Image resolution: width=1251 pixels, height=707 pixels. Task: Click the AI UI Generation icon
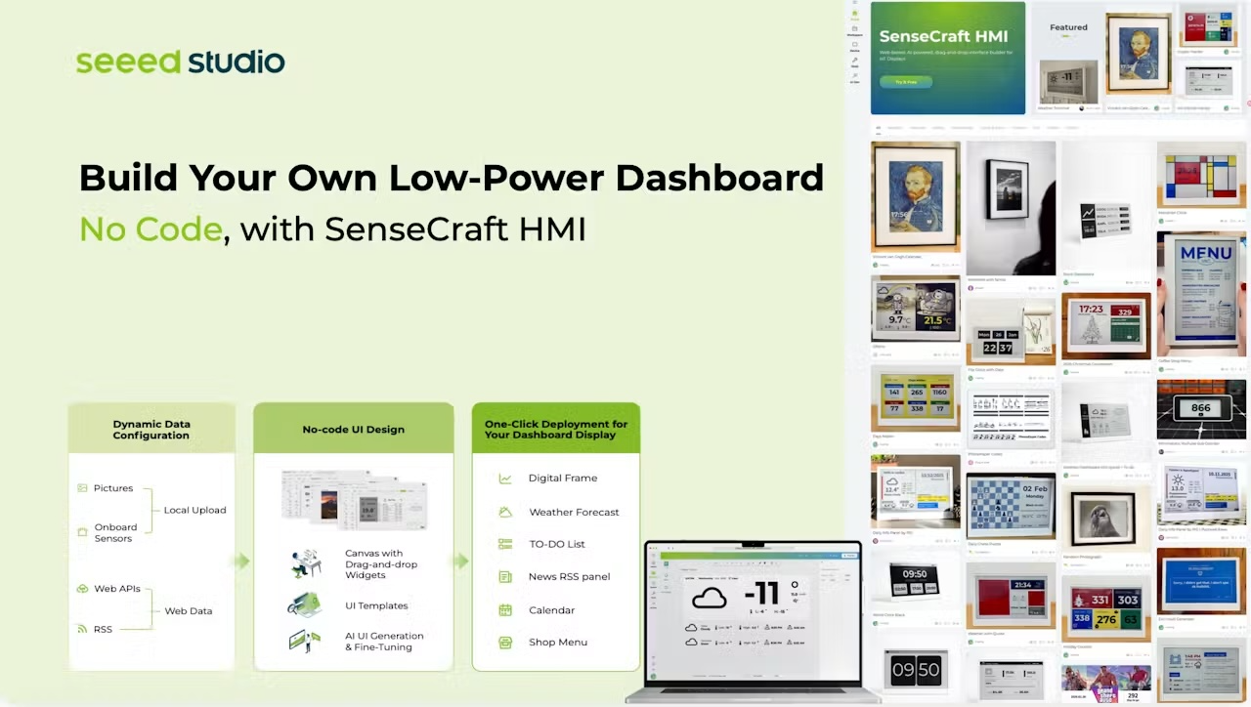tap(304, 641)
